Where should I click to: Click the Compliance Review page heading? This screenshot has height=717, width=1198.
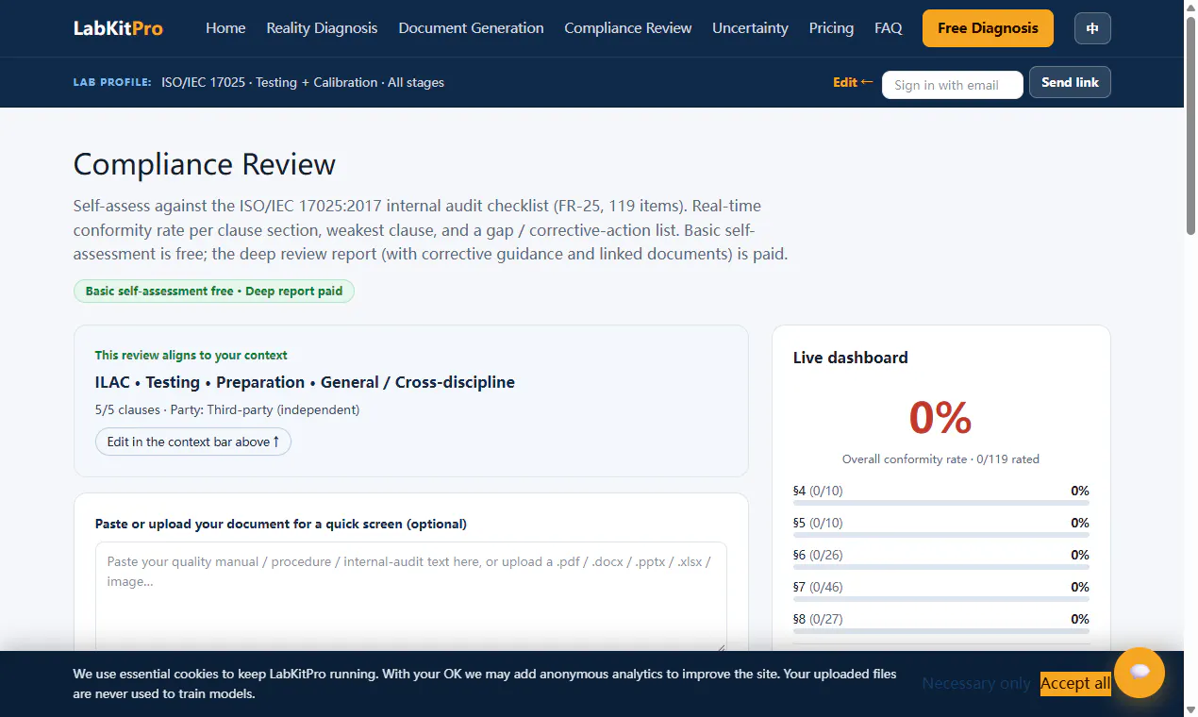[205, 164]
